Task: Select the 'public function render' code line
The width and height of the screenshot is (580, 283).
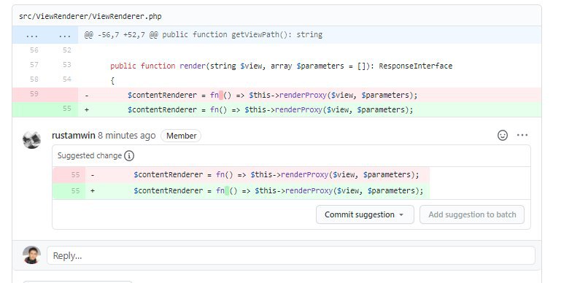Action: [281, 66]
